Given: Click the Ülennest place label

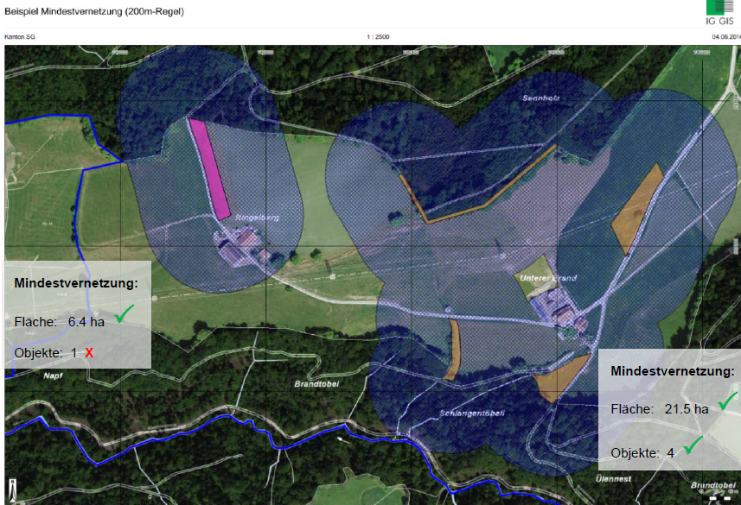Looking at the screenshot, I should pos(614,477).
